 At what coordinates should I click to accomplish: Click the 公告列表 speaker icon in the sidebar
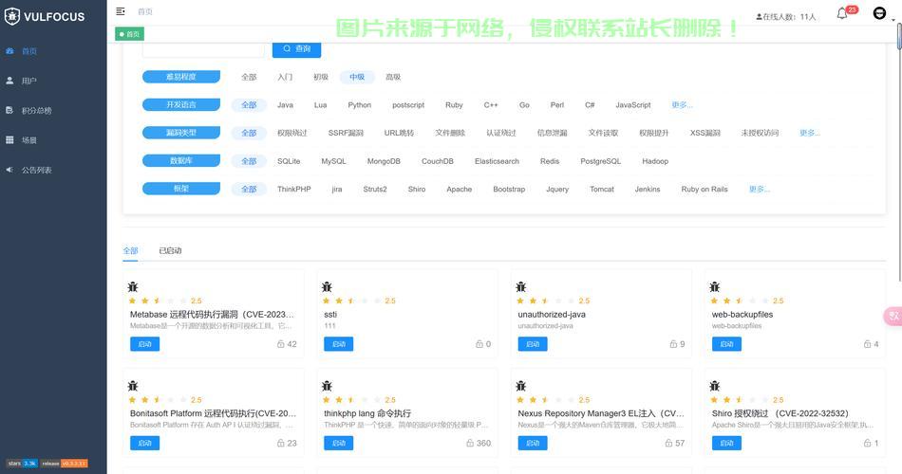click(9, 170)
